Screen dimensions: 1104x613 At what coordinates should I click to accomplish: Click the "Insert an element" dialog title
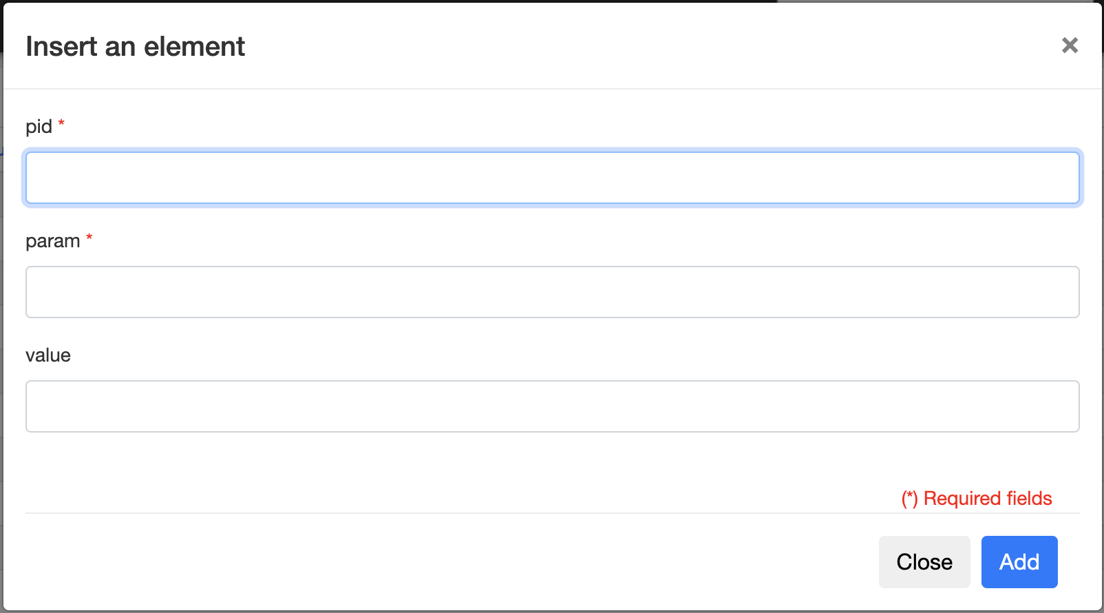tap(135, 47)
